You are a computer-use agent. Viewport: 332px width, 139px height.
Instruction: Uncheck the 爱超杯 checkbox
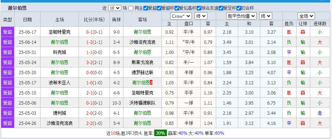(x=159, y=8)
